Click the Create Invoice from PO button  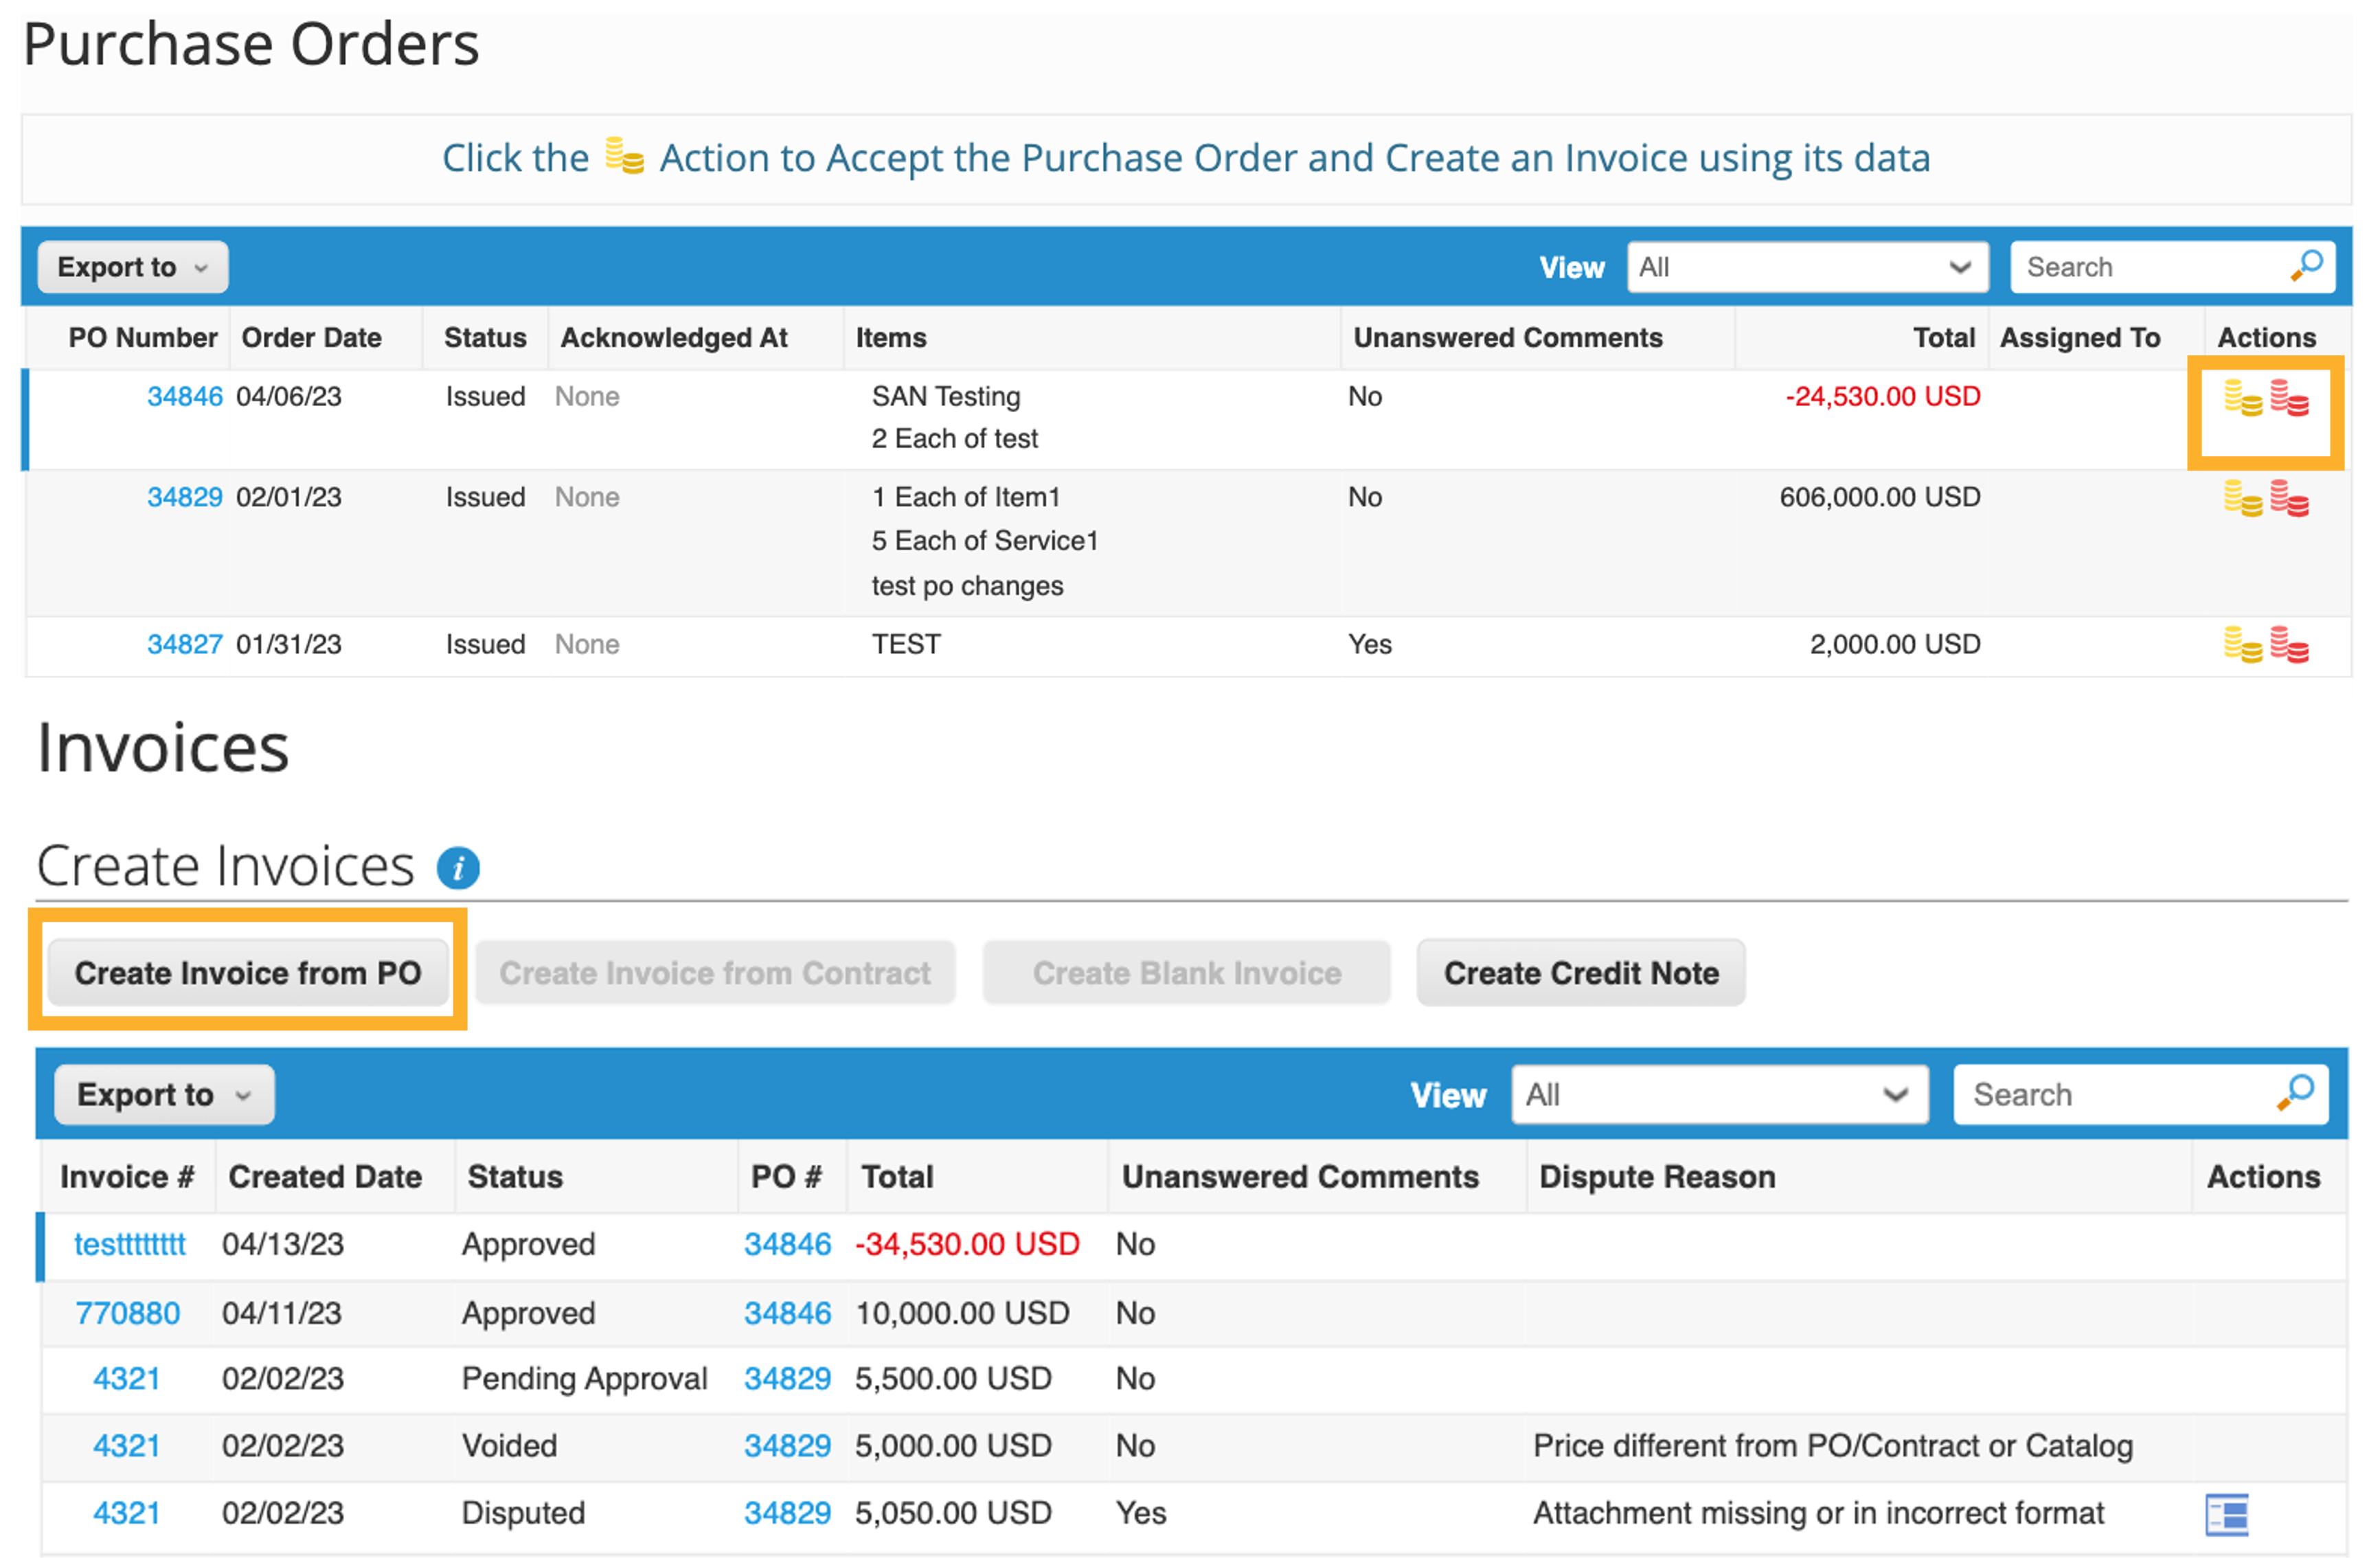pos(249,972)
